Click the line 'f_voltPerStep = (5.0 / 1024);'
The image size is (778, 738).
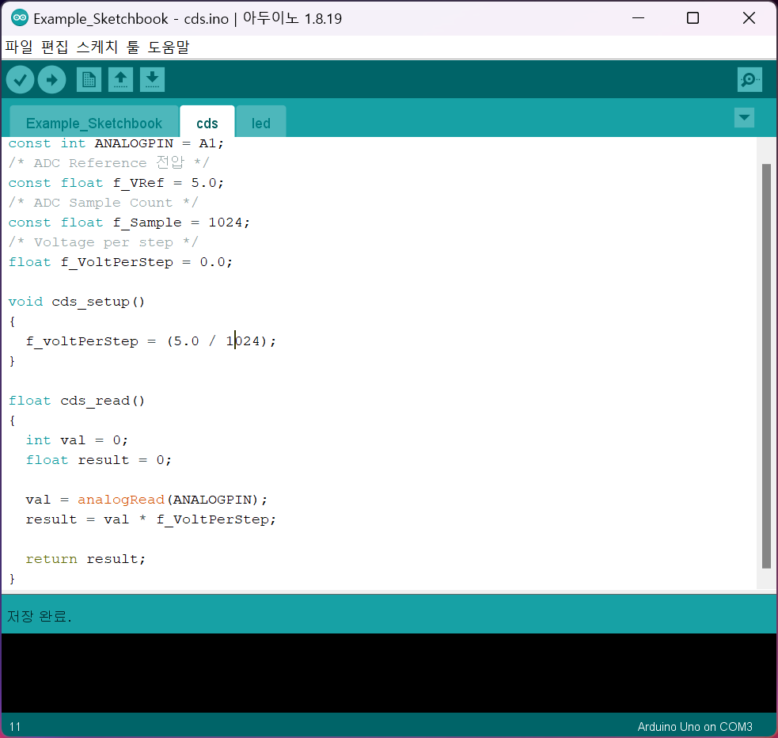151,341
